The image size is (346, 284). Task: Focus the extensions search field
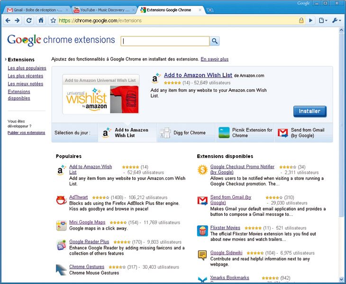pos(165,41)
